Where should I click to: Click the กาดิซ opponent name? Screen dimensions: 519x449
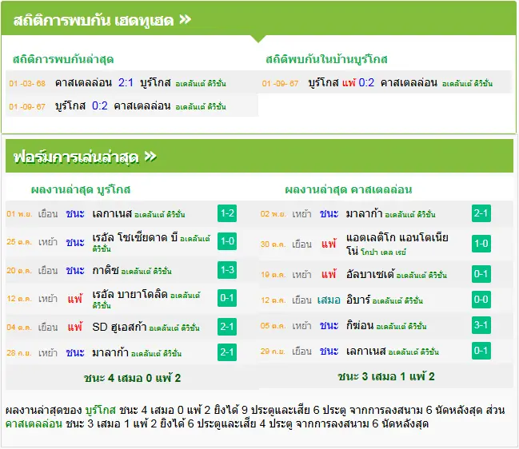106,271
